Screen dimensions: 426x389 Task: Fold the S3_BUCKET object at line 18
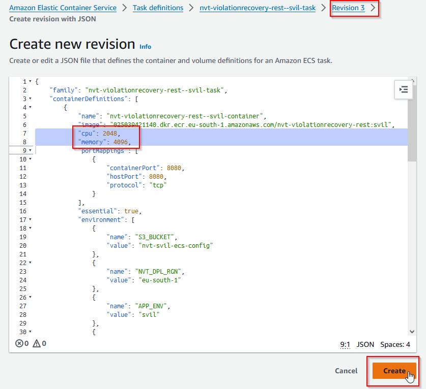point(30,229)
